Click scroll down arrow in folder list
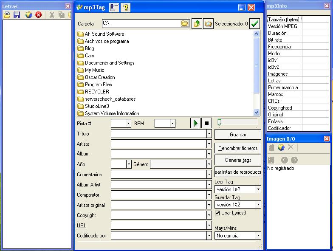 pyautogui.click(x=257, y=112)
